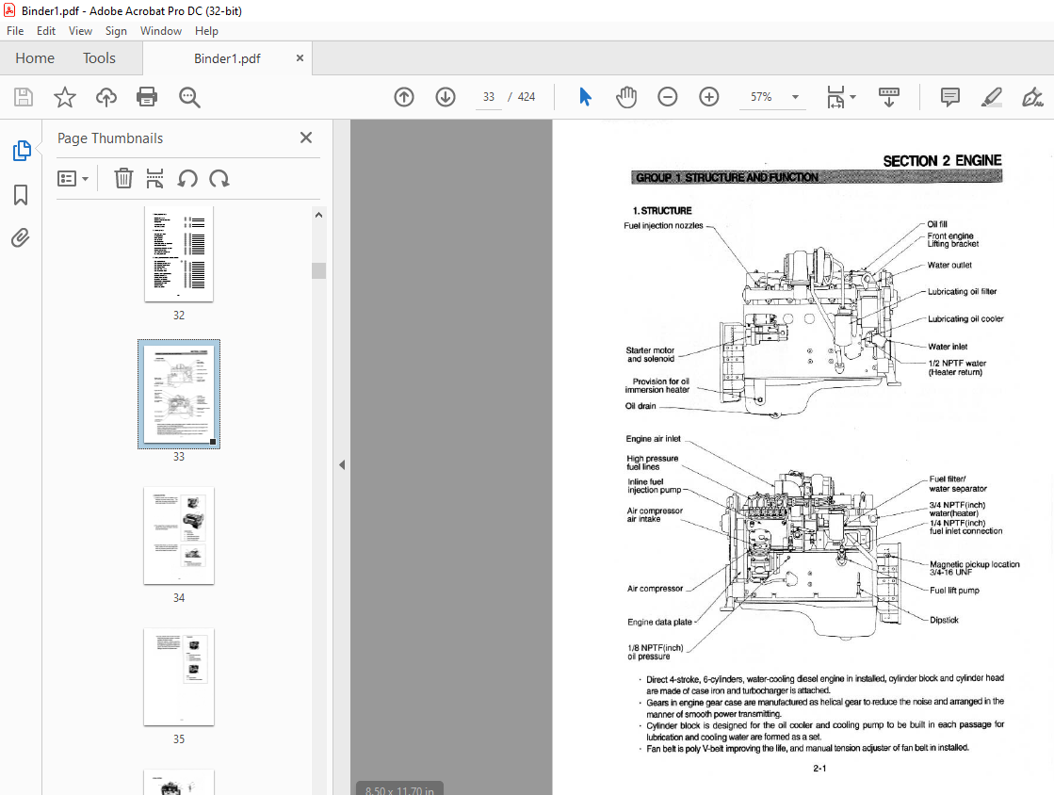Zoom in with plus icon
1054x795 pixels.
tap(708, 97)
